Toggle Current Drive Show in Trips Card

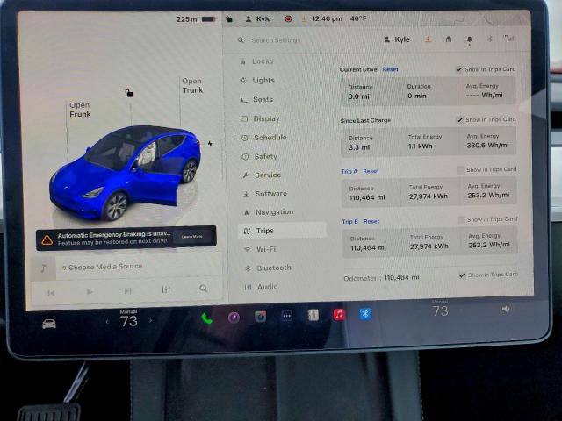458,69
